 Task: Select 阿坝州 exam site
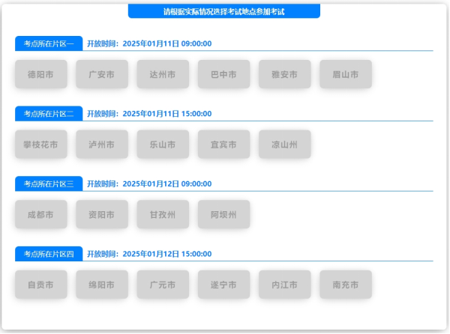click(x=223, y=214)
